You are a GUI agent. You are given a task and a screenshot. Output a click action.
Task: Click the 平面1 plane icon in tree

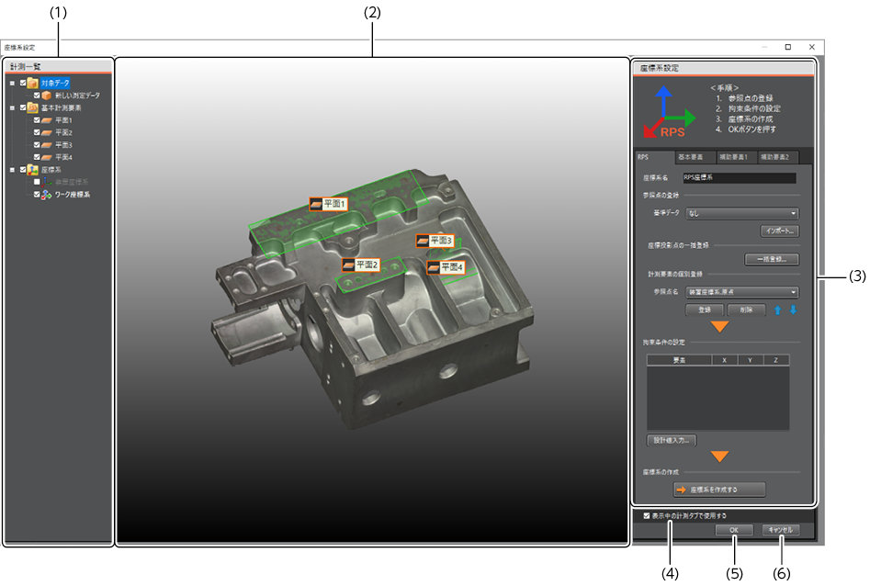pyautogui.click(x=46, y=120)
